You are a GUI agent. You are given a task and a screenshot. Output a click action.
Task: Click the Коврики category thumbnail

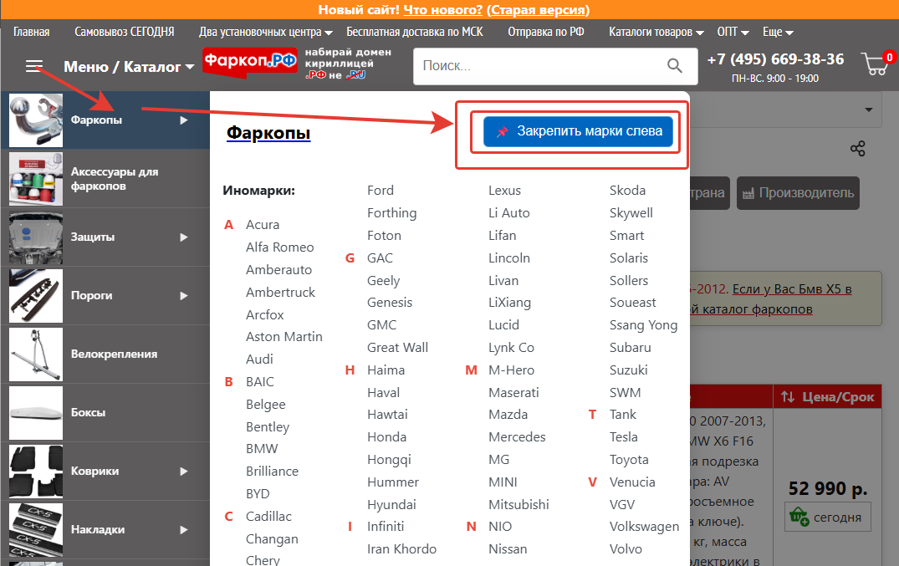click(x=36, y=472)
